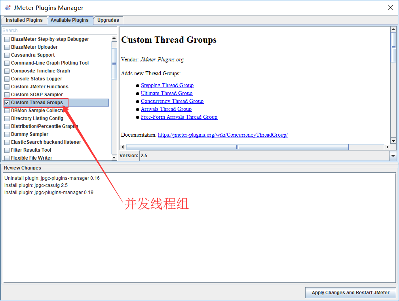
Task: Check Command-Line Graph Plotting Tool box
Action: pyautogui.click(x=7, y=63)
